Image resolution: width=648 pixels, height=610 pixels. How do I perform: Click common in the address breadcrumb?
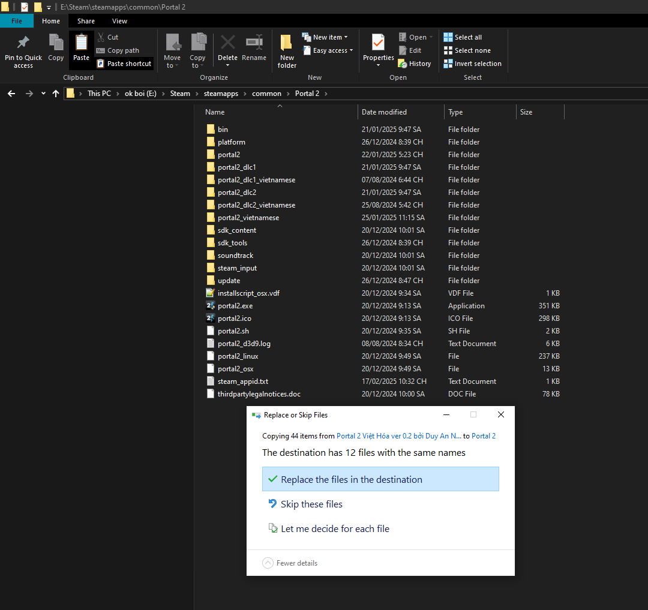click(x=266, y=94)
